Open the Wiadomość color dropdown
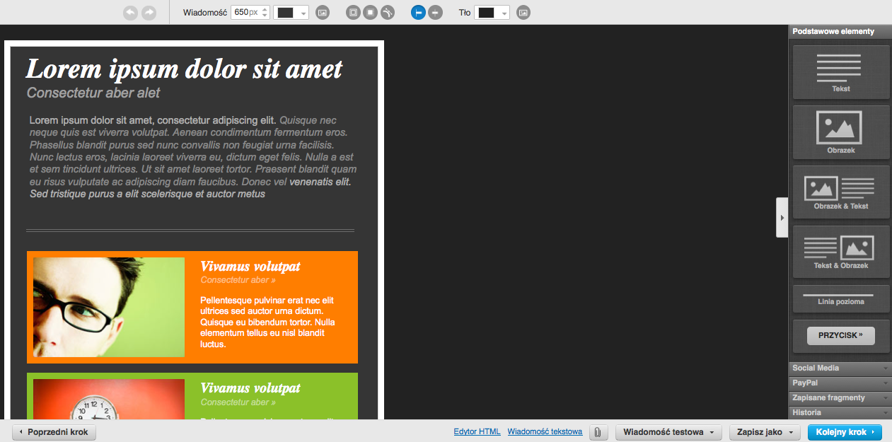This screenshot has width=892, height=442. pos(303,13)
